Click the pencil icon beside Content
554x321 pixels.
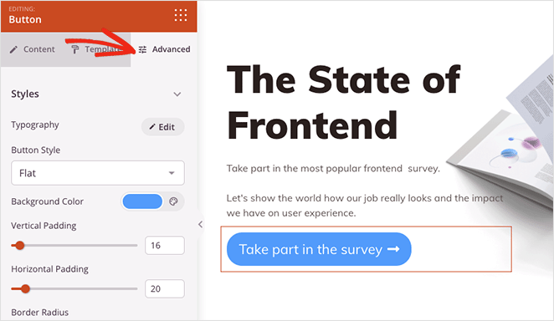click(13, 49)
